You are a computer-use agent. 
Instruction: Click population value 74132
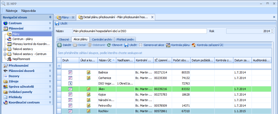click(x=181, y=78)
